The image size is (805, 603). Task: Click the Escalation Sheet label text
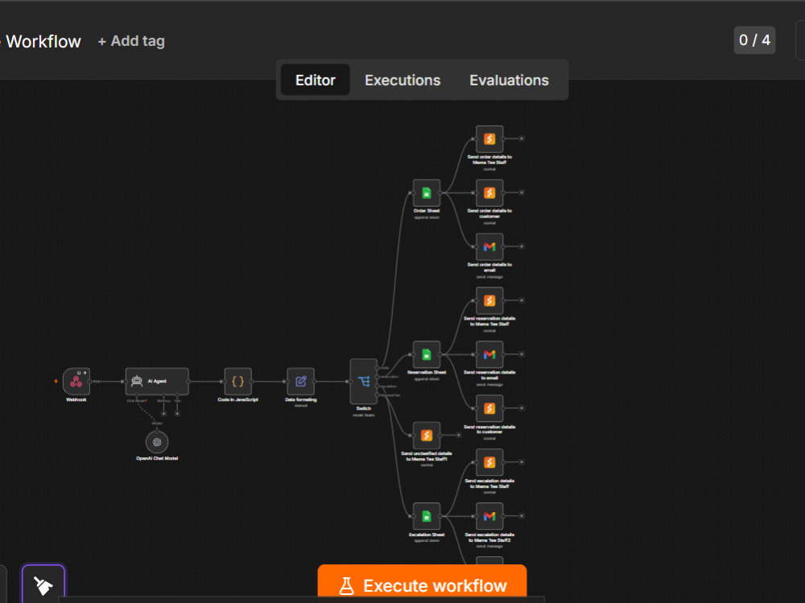(x=427, y=535)
